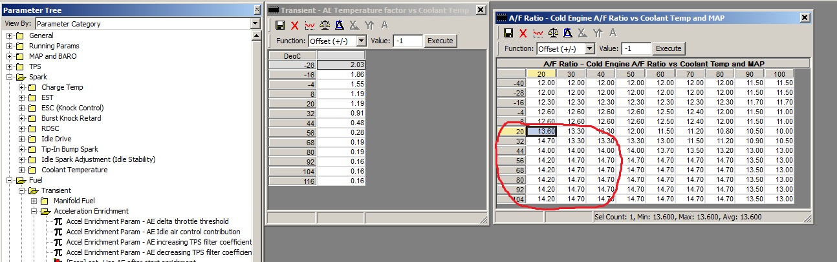
Task: Select the EST tree item
Action: (48, 97)
